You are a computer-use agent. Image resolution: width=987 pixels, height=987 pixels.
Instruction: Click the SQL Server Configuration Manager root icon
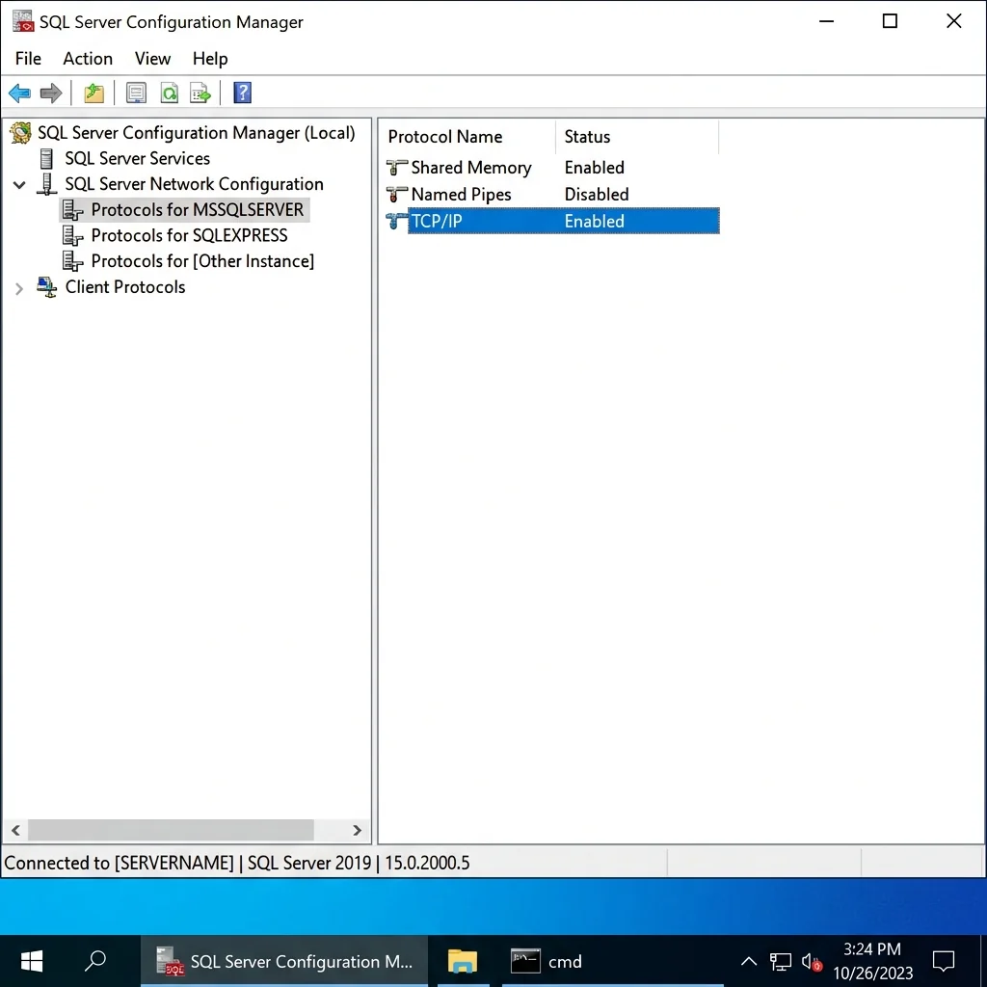21,133
